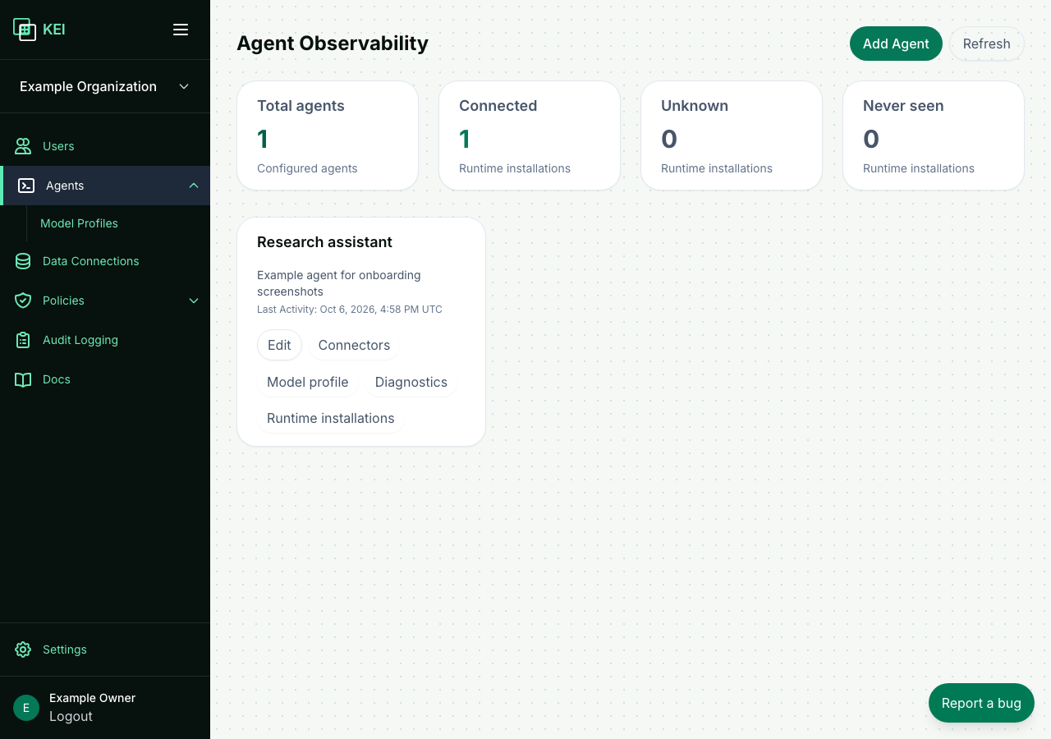Open the Docs page link
The image size is (1051, 739).
coord(105,379)
